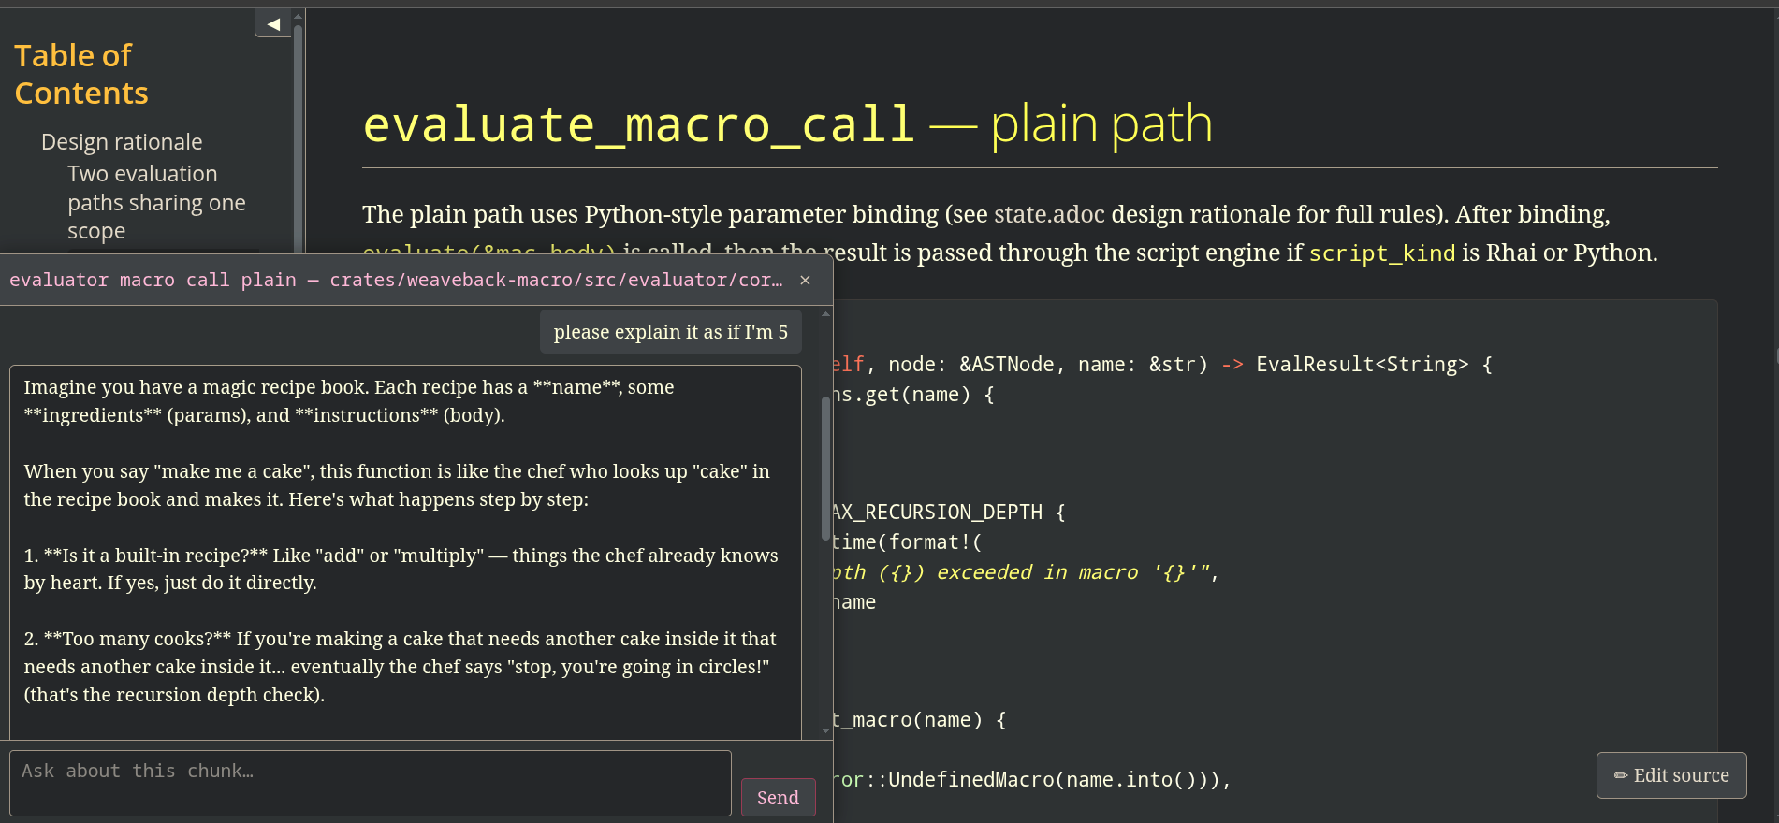Click the chat scrollbar down arrow
The width and height of the screenshot is (1779, 823).
825,730
